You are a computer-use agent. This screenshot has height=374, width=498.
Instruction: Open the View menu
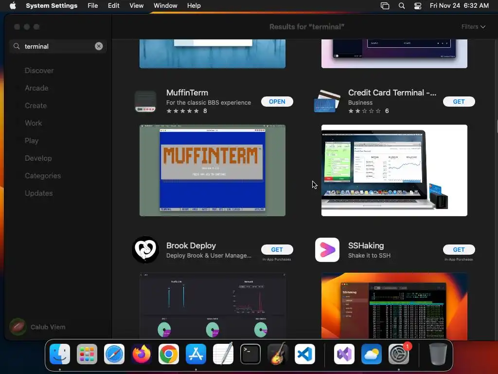137,6
